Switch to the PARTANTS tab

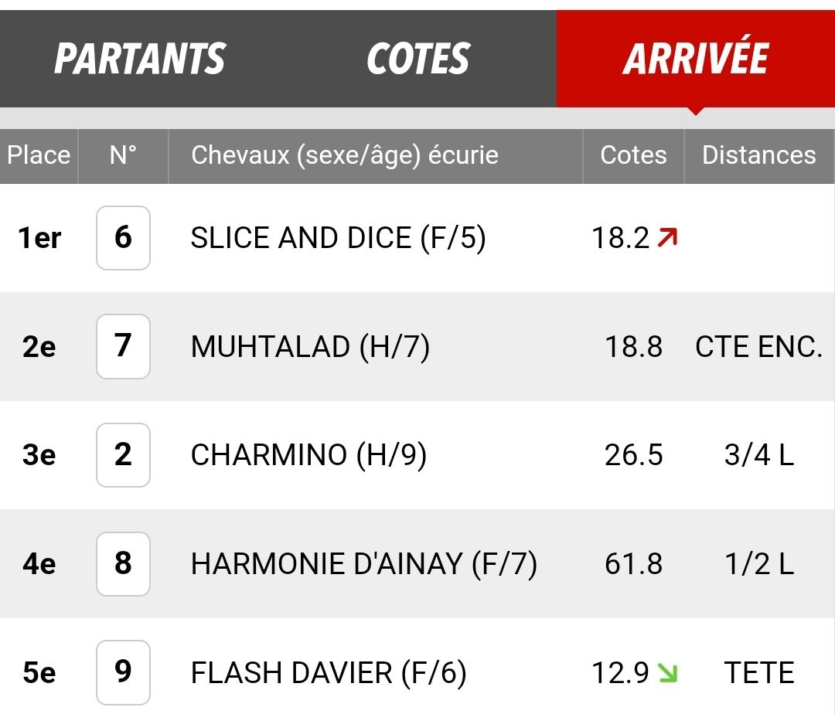tap(140, 59)
